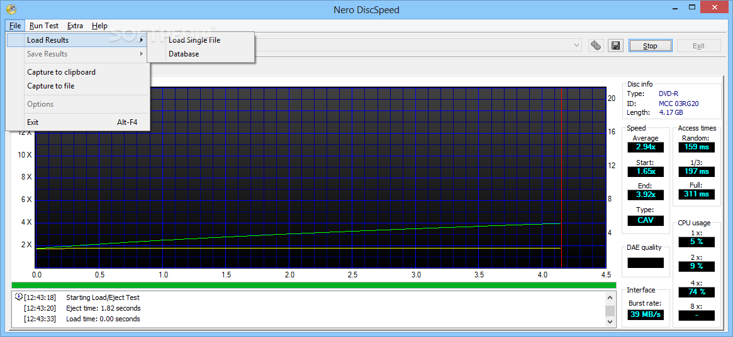Click log line Starting Load/Eject Test
The width and height of the screenshot is (733, 337).
(103, 297)
